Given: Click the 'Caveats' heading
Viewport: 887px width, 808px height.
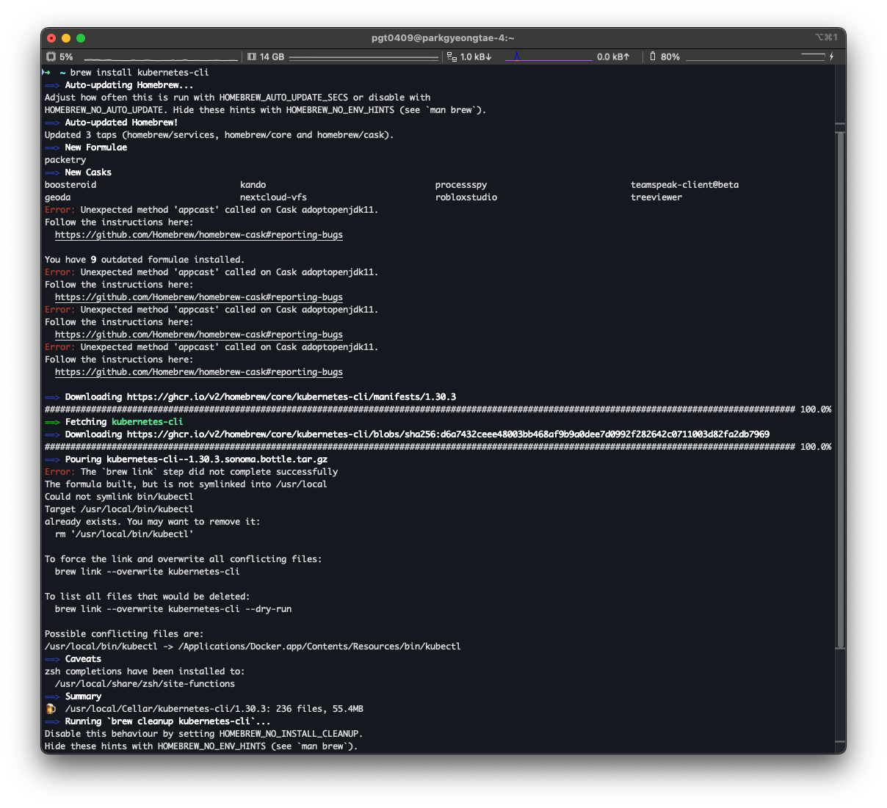Looking at the screenshot, I should pyautogui.click(x=83, y=659).
